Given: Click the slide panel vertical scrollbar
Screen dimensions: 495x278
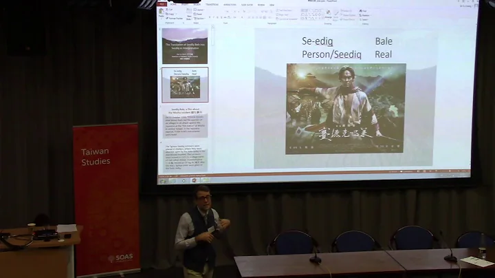Looking at the screenshot, I should [212, 98].
